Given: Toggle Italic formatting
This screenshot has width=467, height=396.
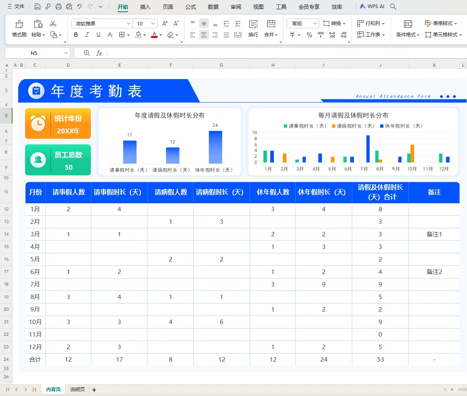Looking at the screenshot, I should click(87, 35).
